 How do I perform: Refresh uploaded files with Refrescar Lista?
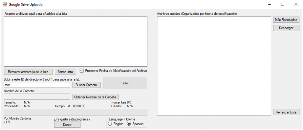[x=286, y=112]
